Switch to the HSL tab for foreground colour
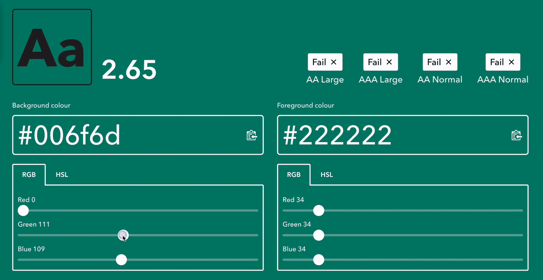 click(326, 175)
